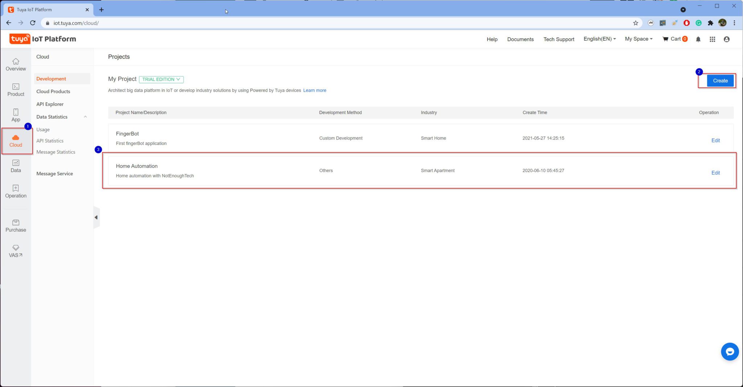The width and height of the screenshot is (743, 387).
Task: Open the notifications bell icon
Action: coord(698,39)
